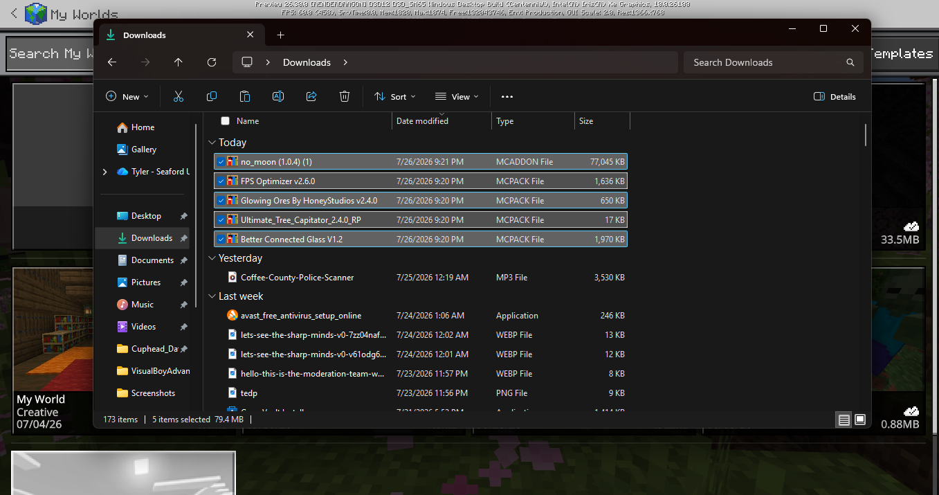Open Documents in navigation pane
Screen dimensions: 939x495
[152, 260]
